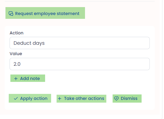Image resolution: width=164 pixels, height=119 pixels.
Task: Add a note to this action
Action: 28,78
